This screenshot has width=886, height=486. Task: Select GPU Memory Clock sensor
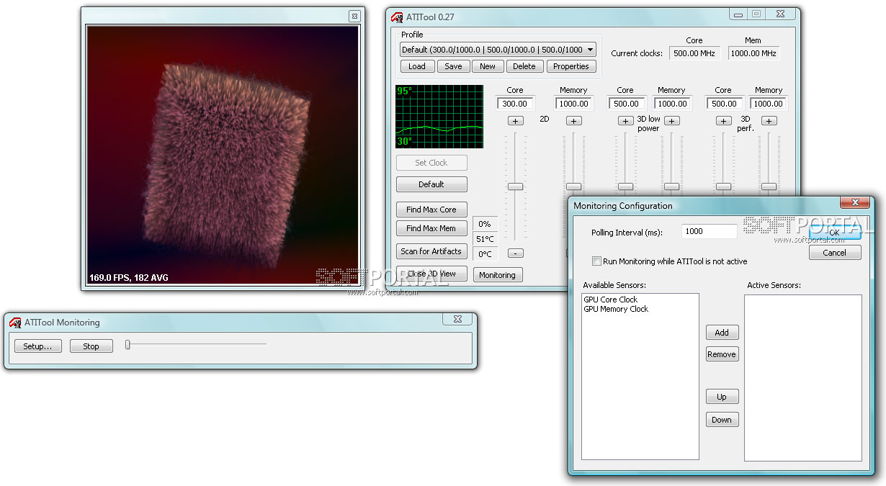coord(616,309)
